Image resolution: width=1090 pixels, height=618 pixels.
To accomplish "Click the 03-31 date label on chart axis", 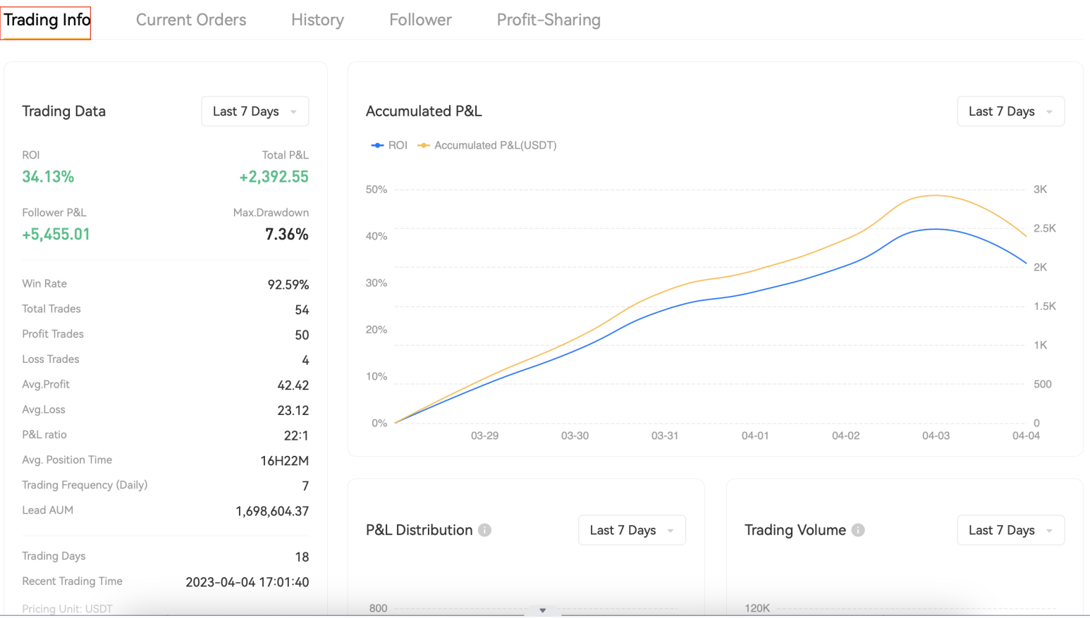I will click(x=664, y=435).
